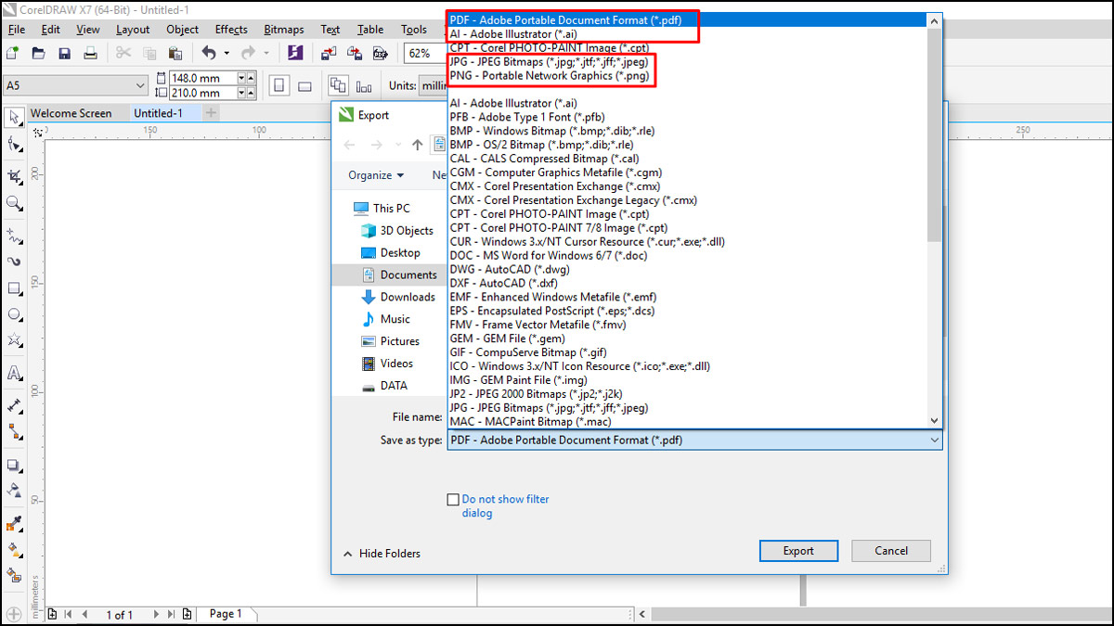
Task: Select the Page 1 tab
Action: pyautogui.click(x=226, y=614)
